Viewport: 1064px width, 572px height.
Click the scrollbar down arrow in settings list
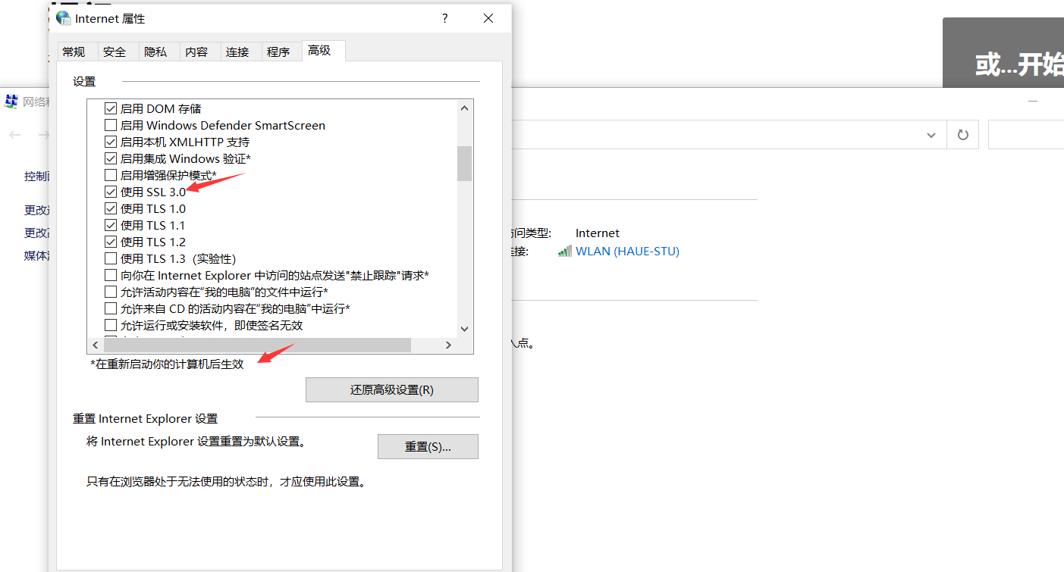point(464,328)
